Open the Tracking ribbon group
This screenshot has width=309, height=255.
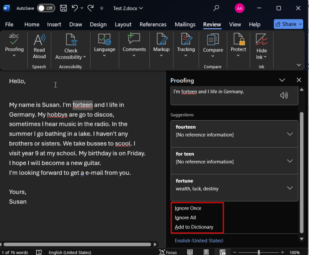click(x=186, y=45)
